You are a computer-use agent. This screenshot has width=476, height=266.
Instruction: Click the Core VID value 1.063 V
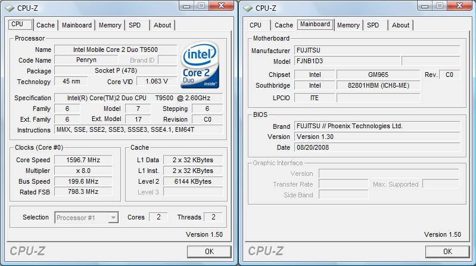[x=157, y=82]
